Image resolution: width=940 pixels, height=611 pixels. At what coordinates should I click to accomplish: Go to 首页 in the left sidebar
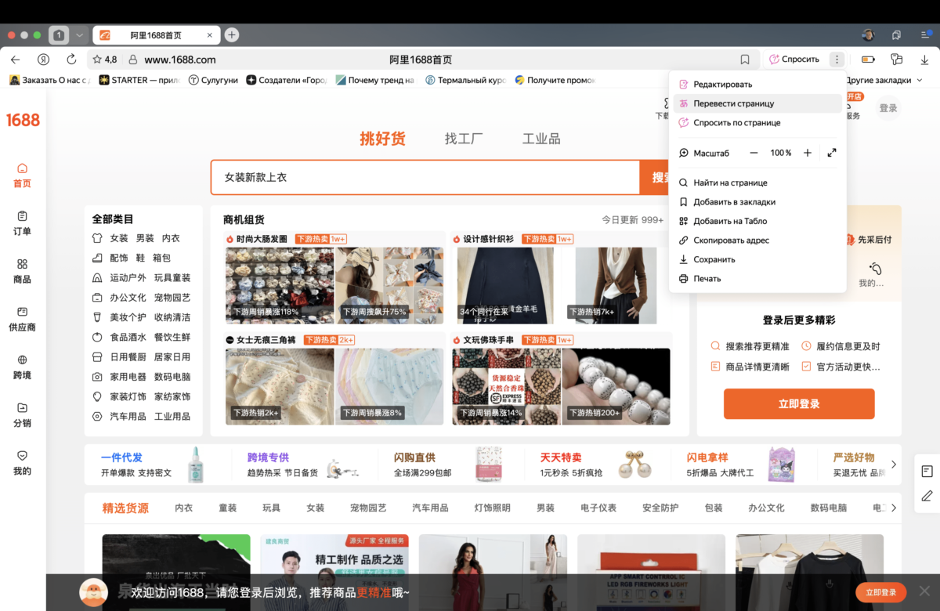coord(22,175)
